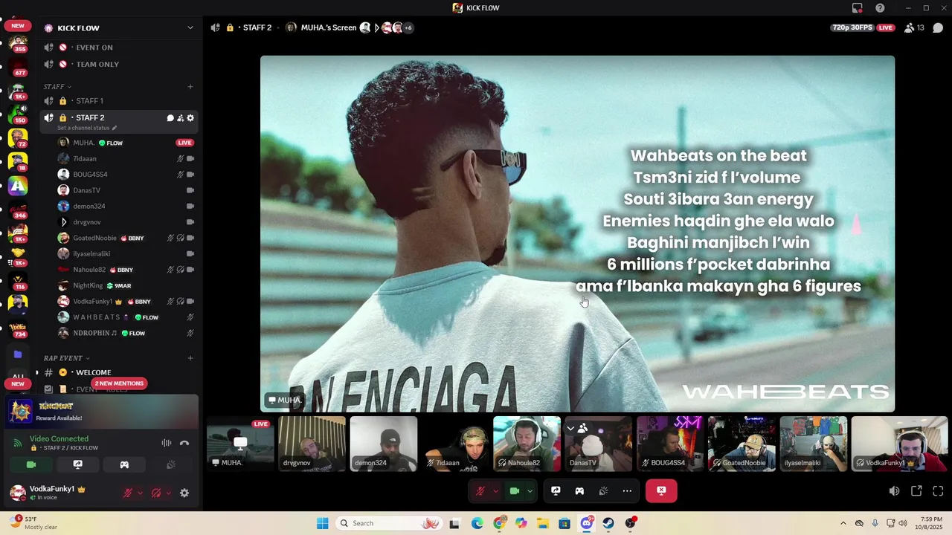Jump to the 2 NEW MENTIONS pill
Image resolution: width=952 pixels, height=535 pixels.
click(119, 383)
